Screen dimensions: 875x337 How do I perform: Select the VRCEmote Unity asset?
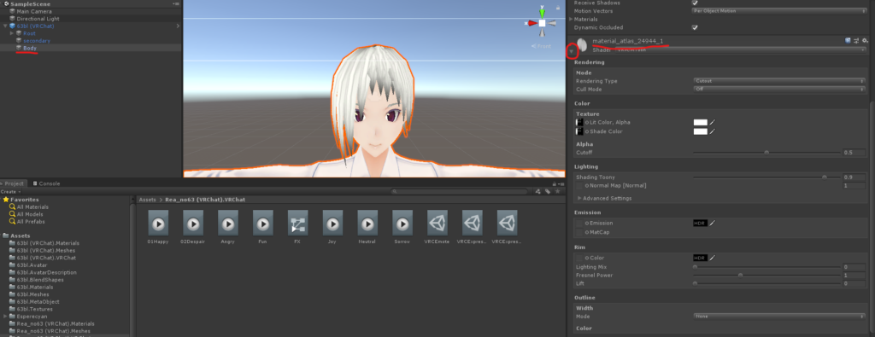pyautogui.click(x=437, y=224)
